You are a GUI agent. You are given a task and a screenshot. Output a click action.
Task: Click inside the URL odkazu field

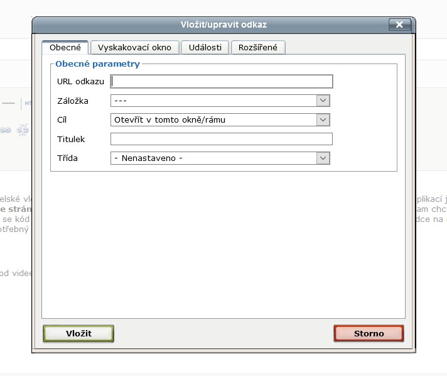coord(222,81)
